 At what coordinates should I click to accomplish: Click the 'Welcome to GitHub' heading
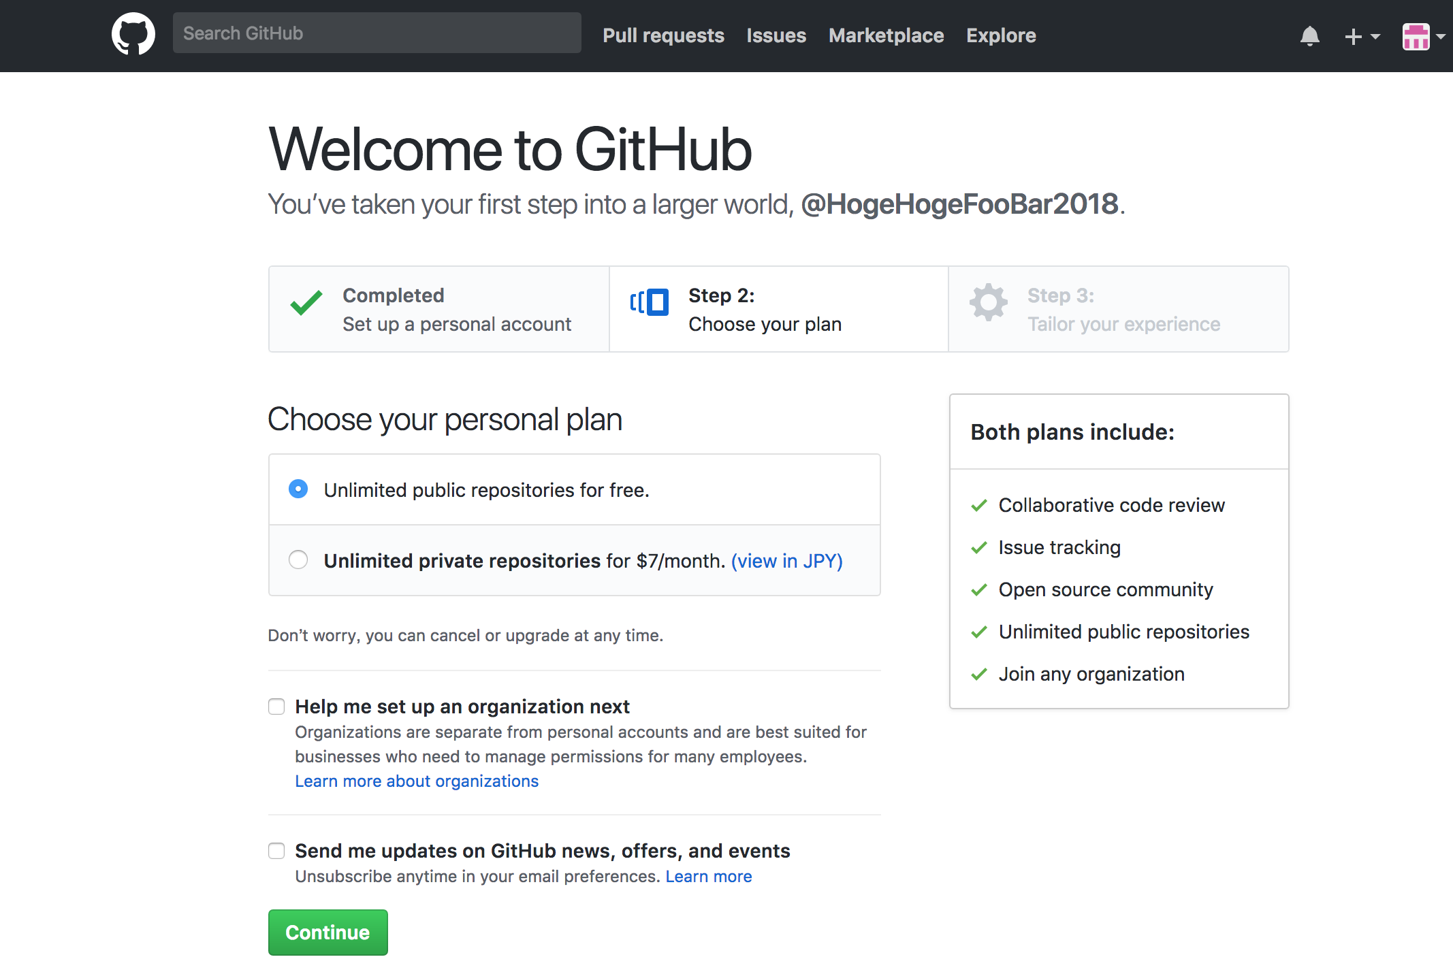pos(511,148)
